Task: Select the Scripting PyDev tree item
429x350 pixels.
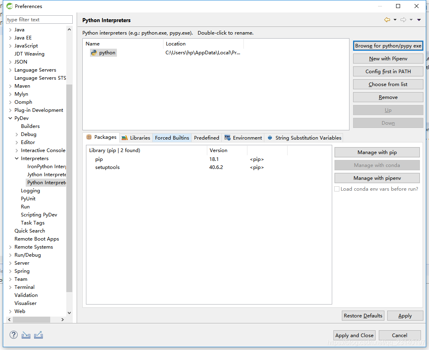Action: click(x=39, y=215)
